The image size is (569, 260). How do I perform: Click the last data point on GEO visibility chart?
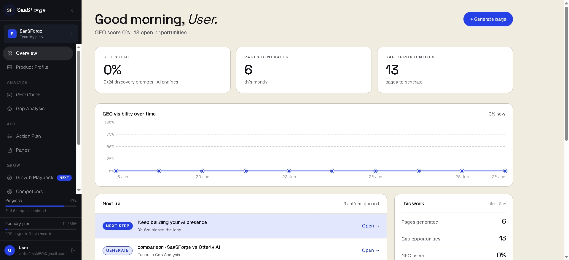point(505,171)
